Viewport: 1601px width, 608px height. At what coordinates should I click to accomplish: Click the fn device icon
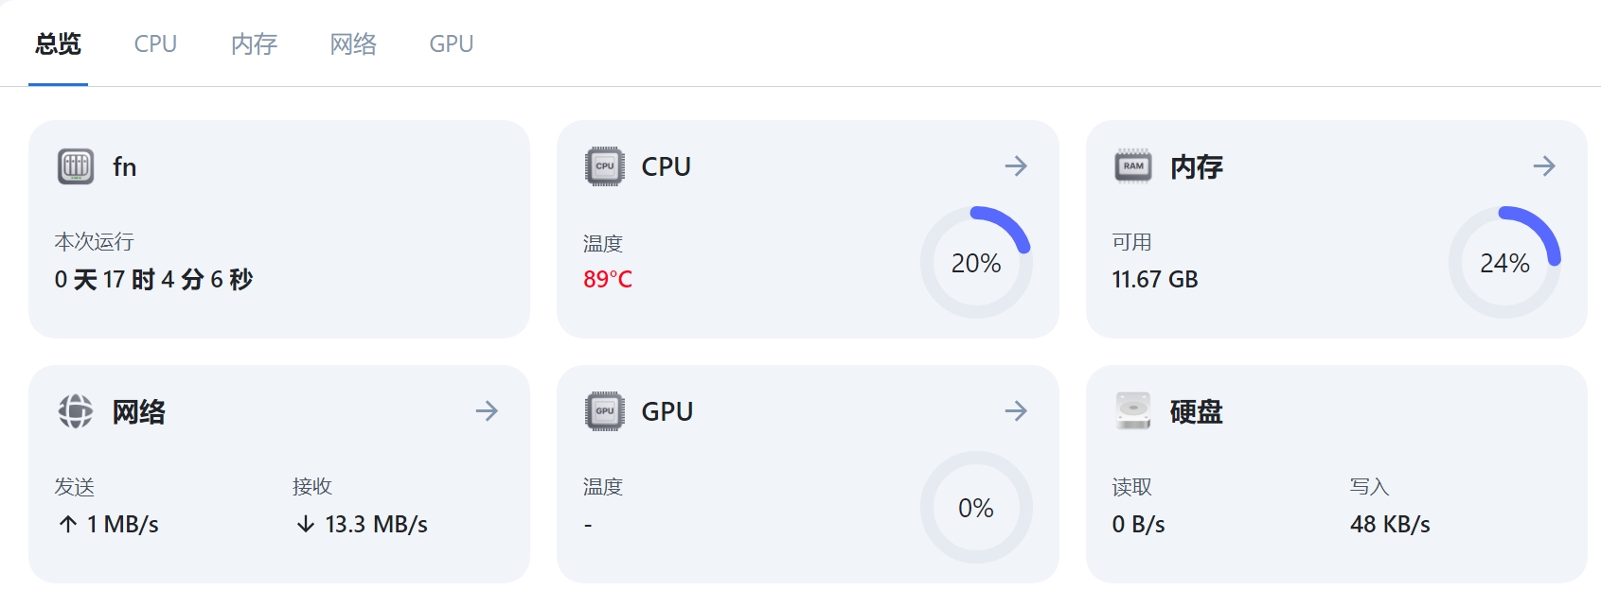click(x=76, y=166)
